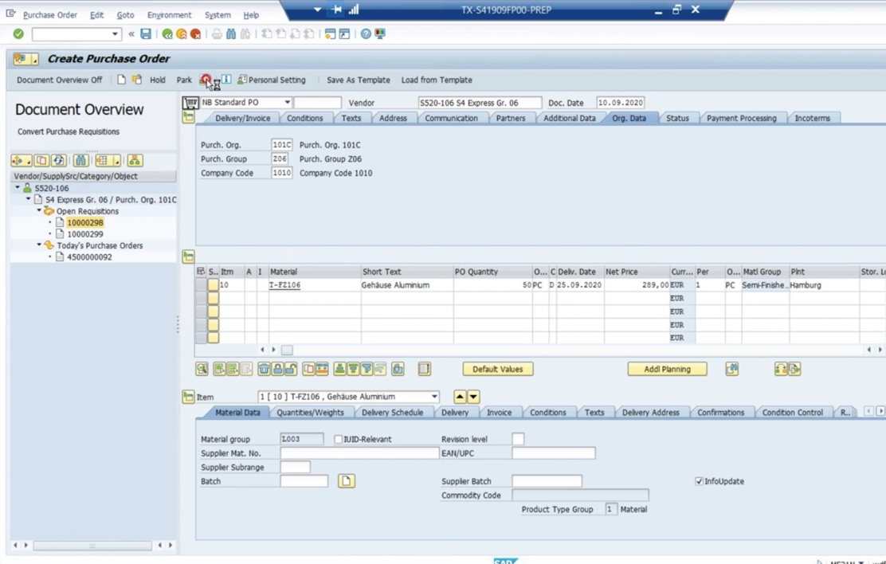The height and width of the screenshot is (564, 886).
Task: Click the Document Overview horizontal scrollbar
Action: coord(92,546)
